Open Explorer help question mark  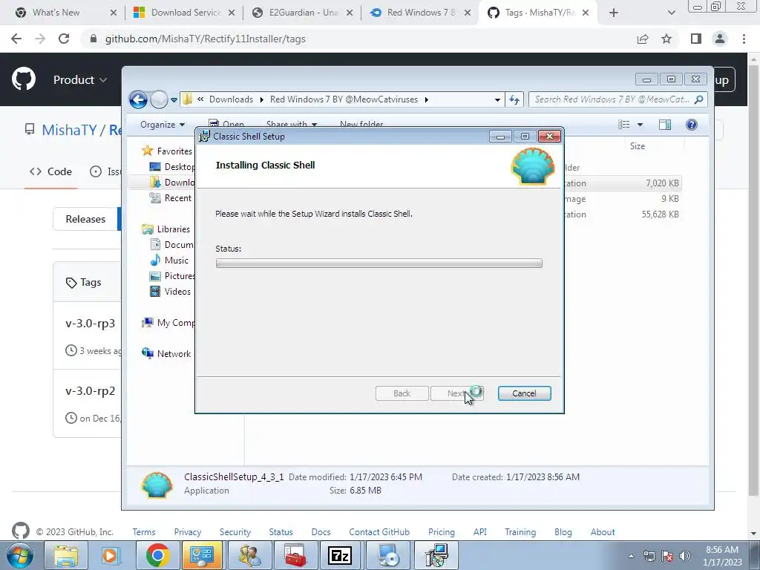692,125
